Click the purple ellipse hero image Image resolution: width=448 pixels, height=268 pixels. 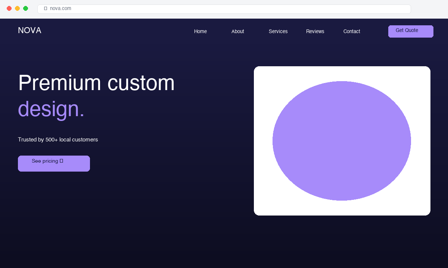click(x=342, y=141)
